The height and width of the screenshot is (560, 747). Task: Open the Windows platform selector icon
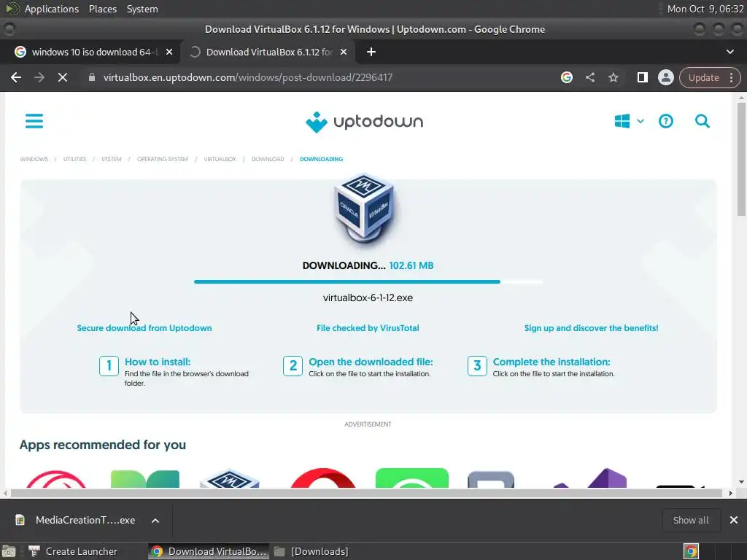[x=622, y=121]
